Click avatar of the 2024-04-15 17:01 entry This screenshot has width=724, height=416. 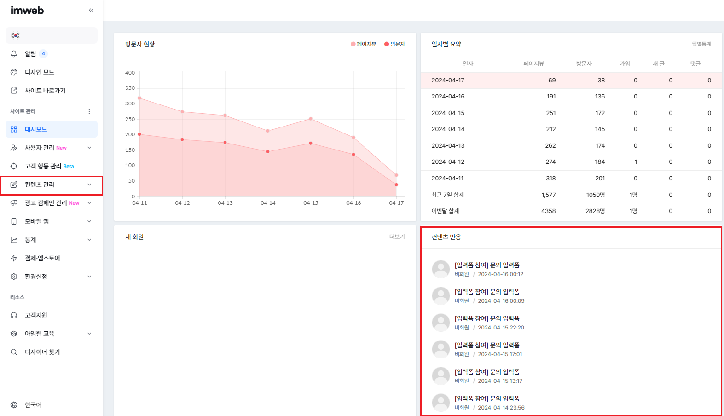(441, 349)
